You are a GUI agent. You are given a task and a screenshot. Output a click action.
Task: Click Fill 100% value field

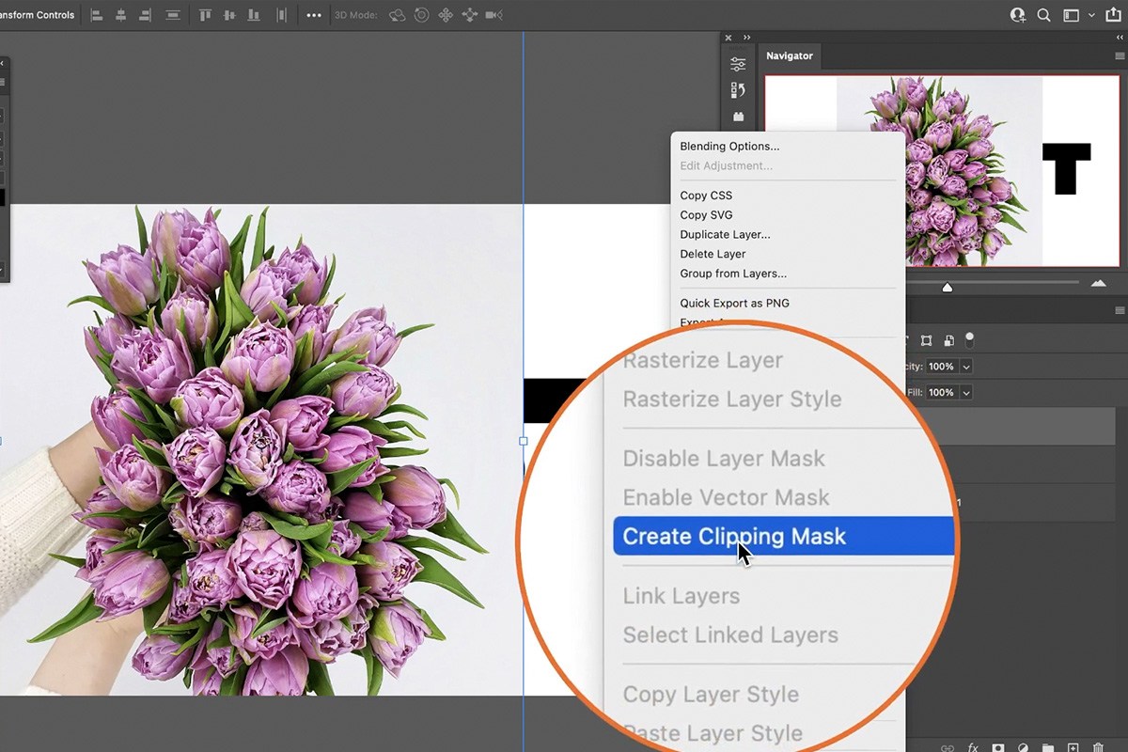coord(942,392)
